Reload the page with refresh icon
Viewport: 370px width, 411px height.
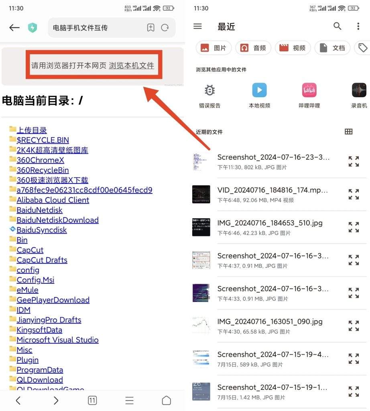pyautogui.click(x=165, y=28)
